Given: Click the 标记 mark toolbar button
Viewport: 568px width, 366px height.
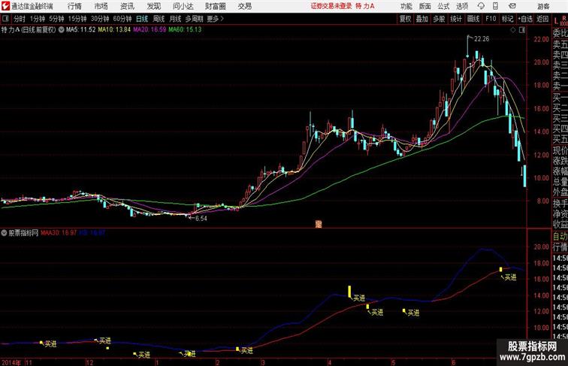Looking at the screenshot, I should point(507,19).
